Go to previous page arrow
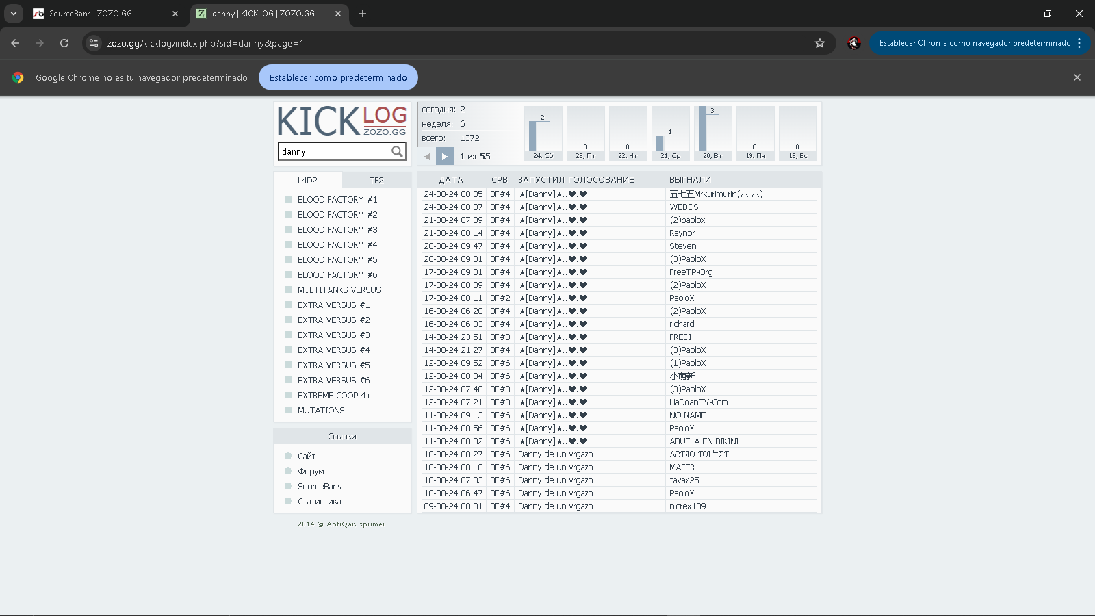The image size is (1095, 616). pos(427,157)
